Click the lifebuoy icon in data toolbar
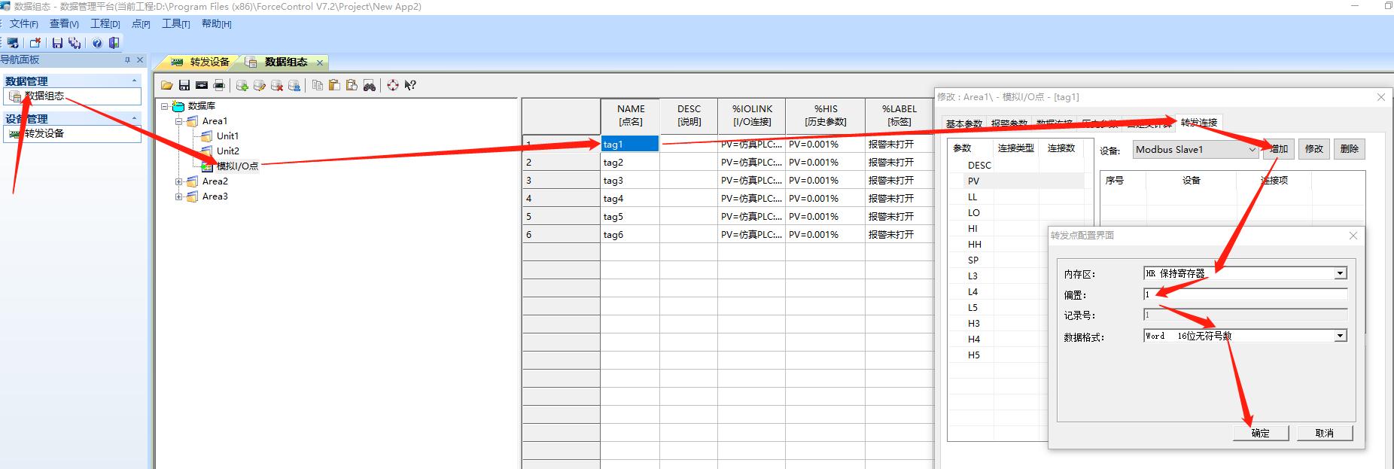 pyautogui.click(x=393, y=86)
